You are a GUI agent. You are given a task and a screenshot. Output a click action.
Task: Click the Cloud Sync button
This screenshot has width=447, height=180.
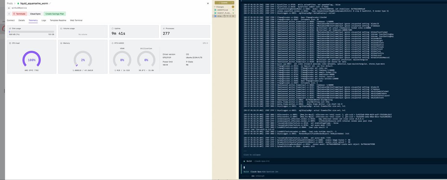35,14
